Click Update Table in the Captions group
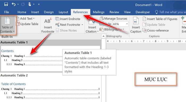Viewport: 186px width, 102px height. [x=154, y=25]
